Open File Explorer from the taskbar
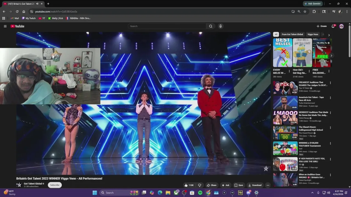This screenshot has width=351, height=197. [168, 193]
